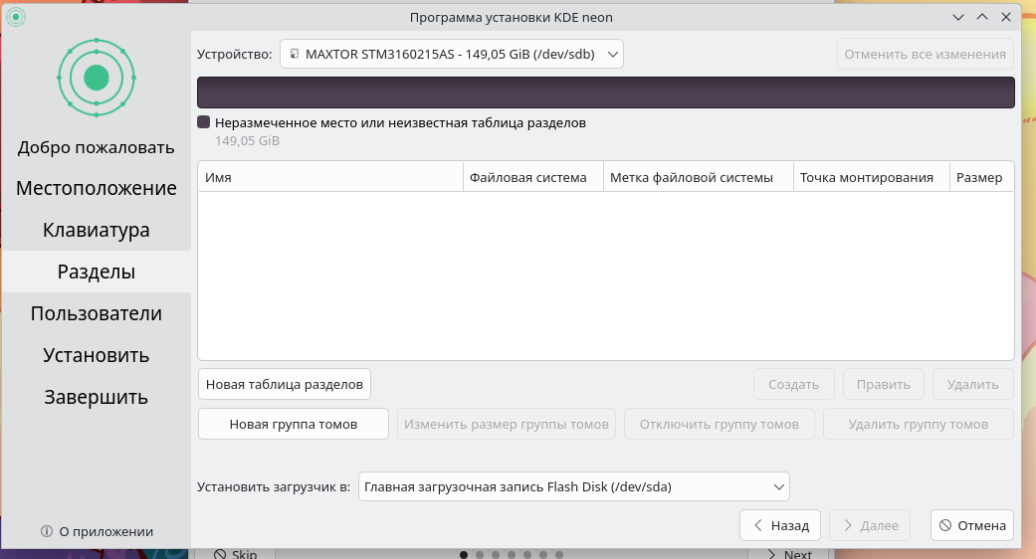Click the Назад button
Screen dimensions: 1036x559
coord(780,525)
